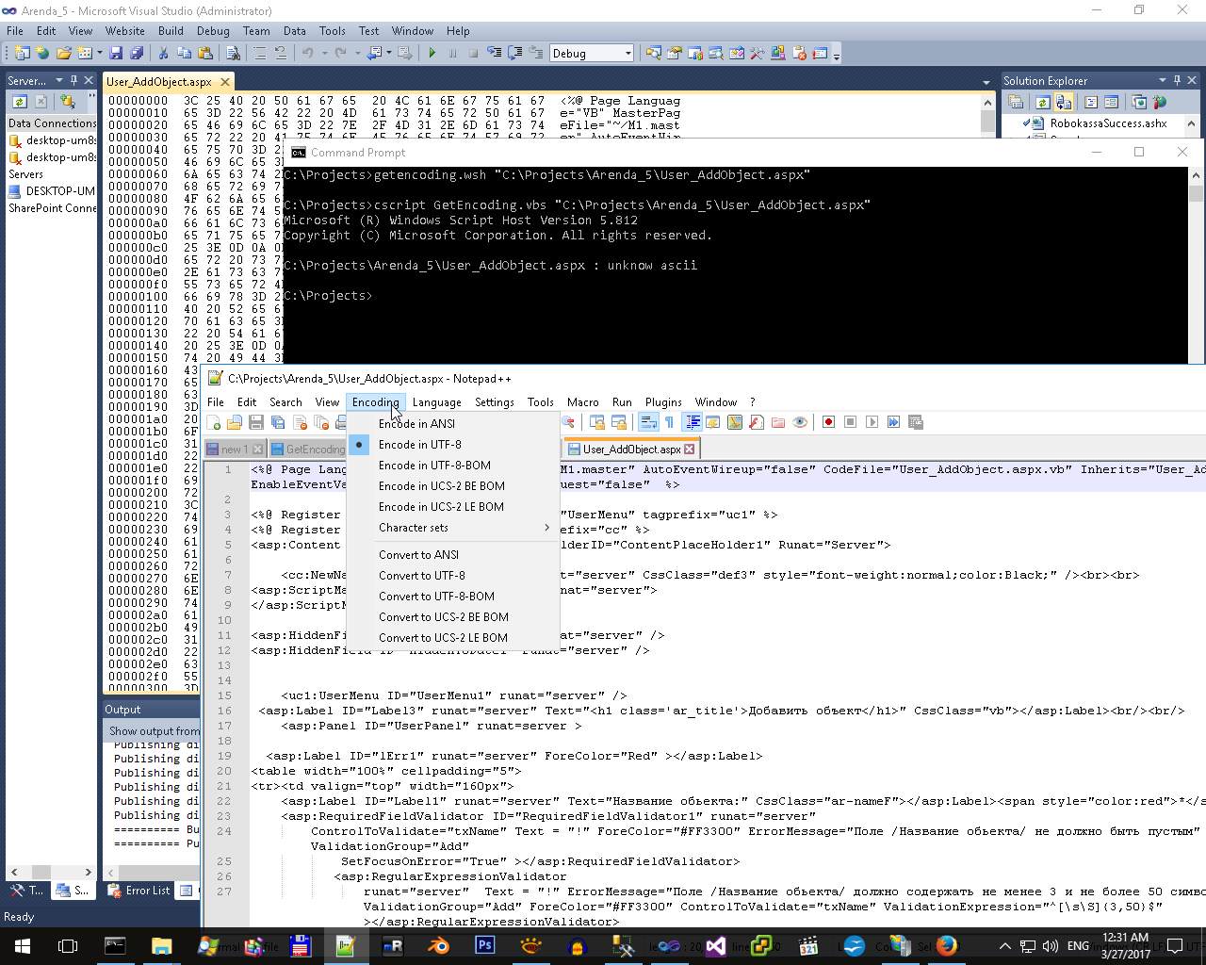
Task: Open Visual Studio toolbar options overflow arrow
Action: [837, 55]
